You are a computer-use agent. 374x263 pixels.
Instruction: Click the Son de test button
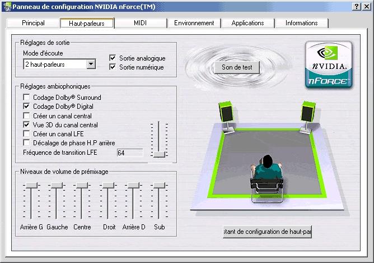(237, 67)
